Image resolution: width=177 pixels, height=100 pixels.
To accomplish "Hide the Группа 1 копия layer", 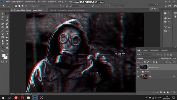I will click(138, 67).
